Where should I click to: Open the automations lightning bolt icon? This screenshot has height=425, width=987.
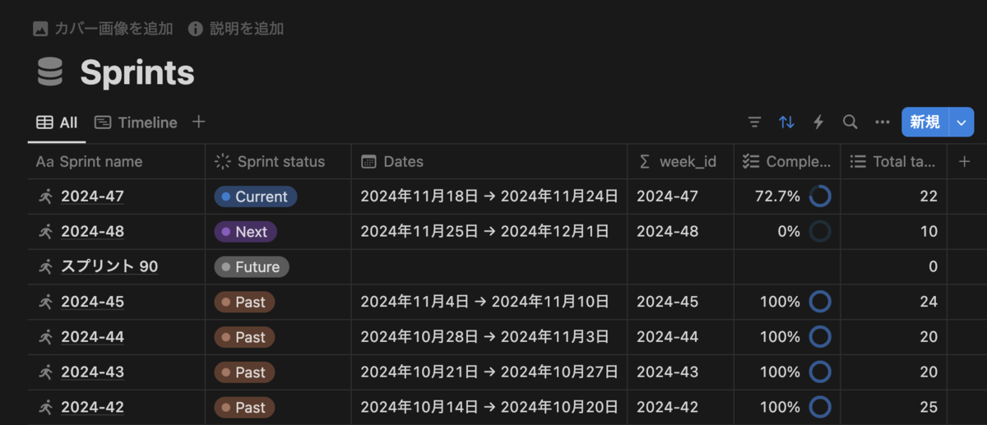[818, 122]
